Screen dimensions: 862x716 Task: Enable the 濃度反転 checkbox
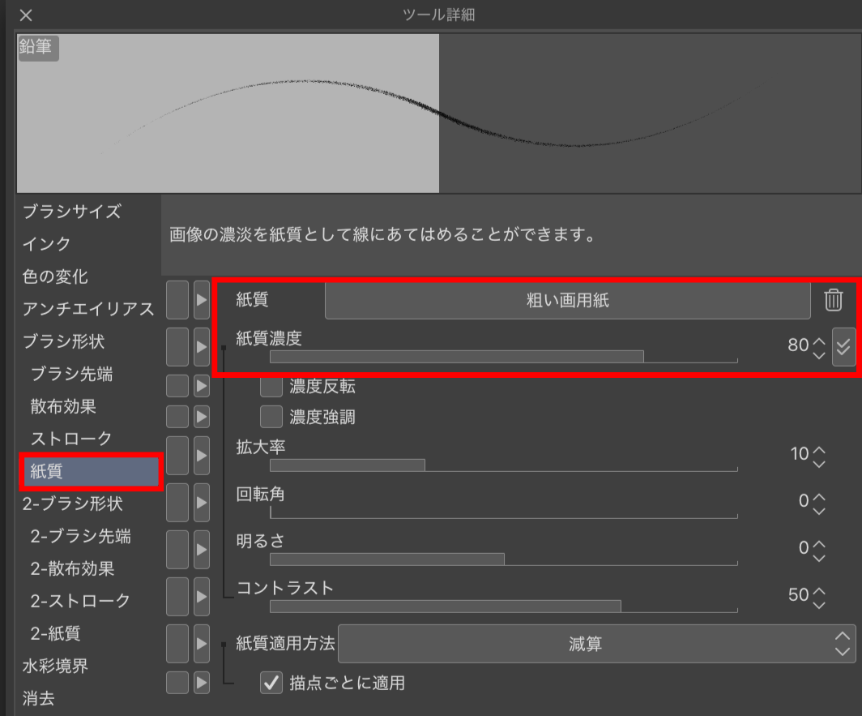click(x=271, y=386)
